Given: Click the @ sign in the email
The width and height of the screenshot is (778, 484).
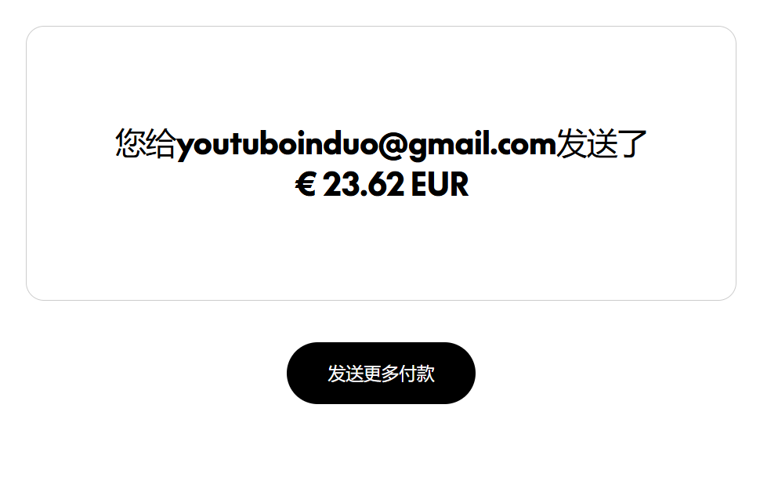Looking at the screenshot, I should (x=394, y=145).
